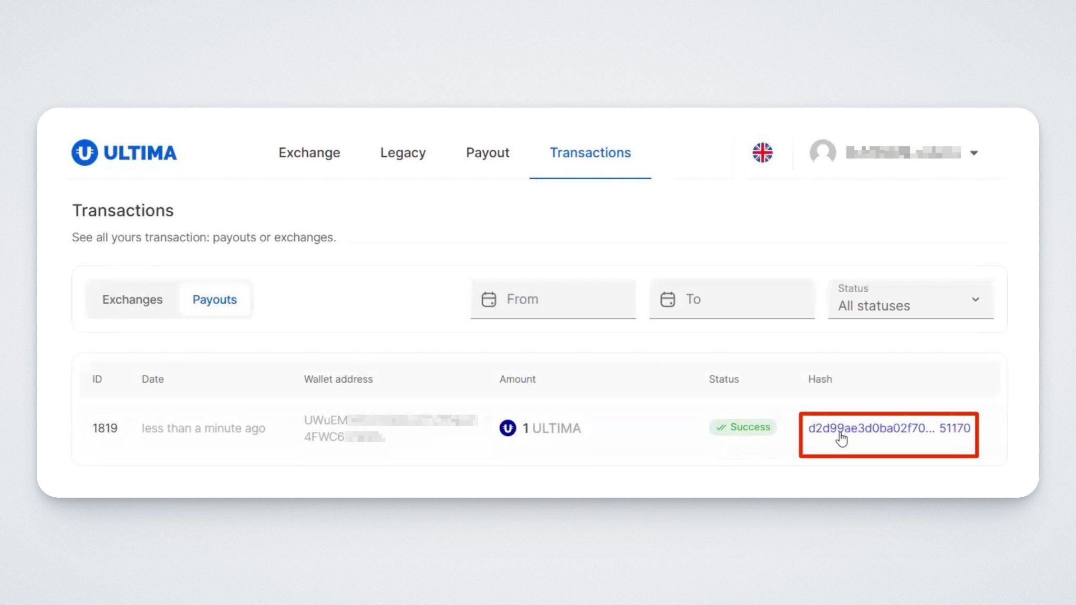1076x605 pixels.
Task: Click the calendar icon in From field
Action: tap(489, 299)
